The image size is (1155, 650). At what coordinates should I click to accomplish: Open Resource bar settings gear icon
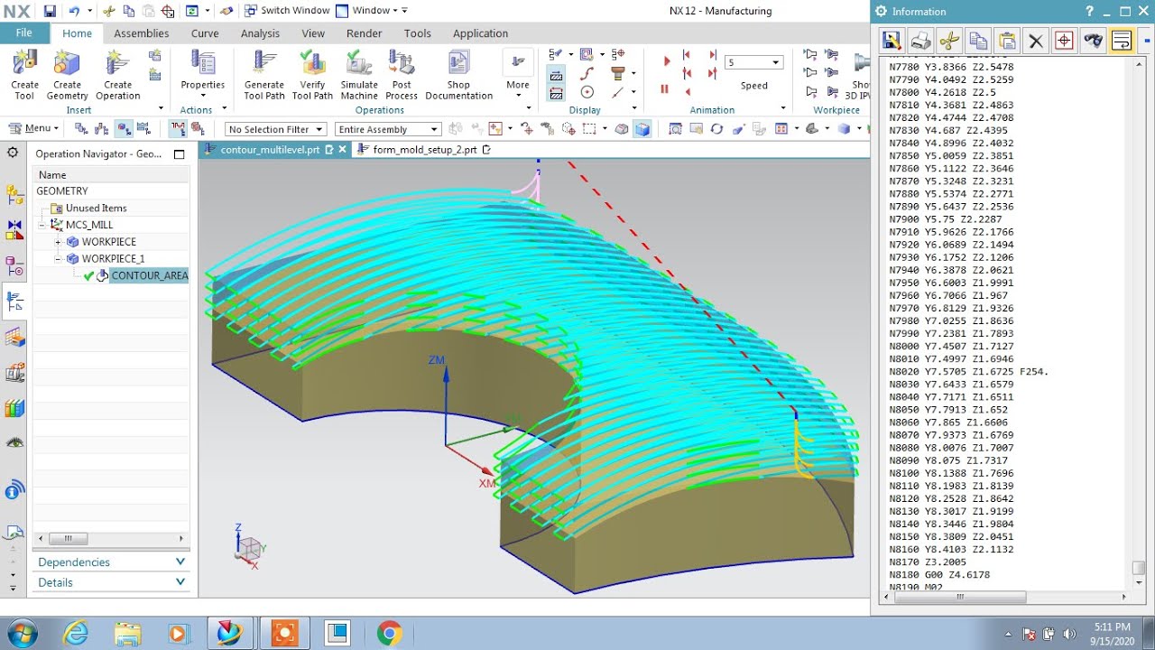(x=13, y=153)
